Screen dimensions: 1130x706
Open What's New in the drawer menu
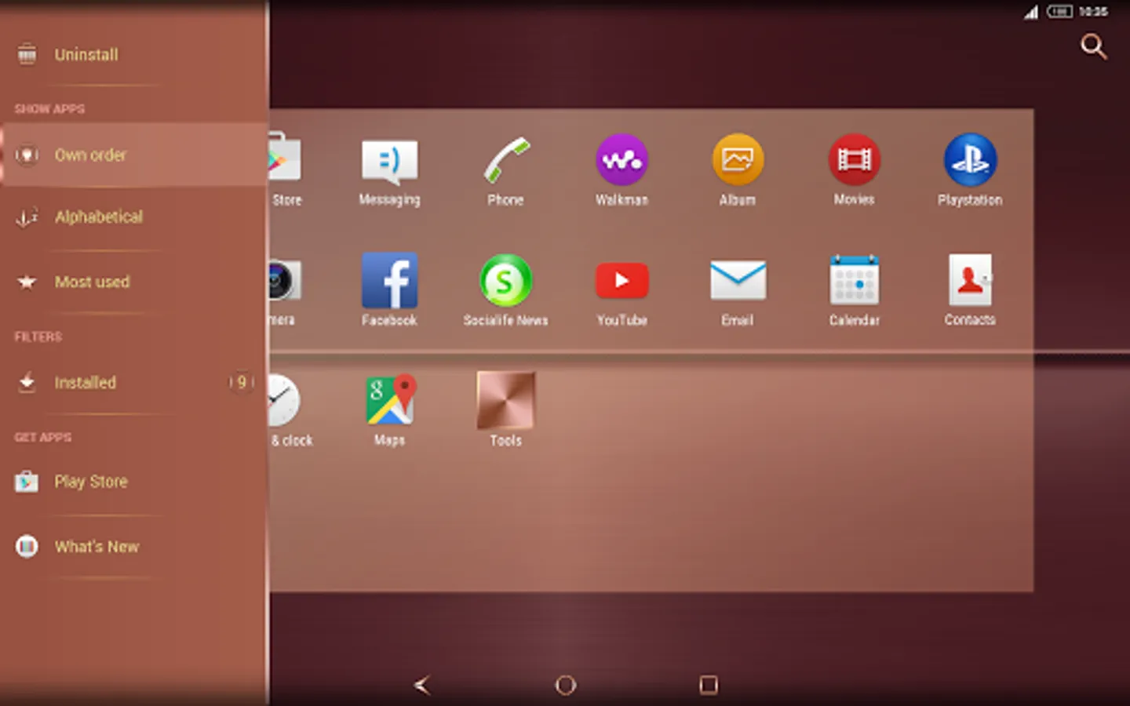pos(133,547)
